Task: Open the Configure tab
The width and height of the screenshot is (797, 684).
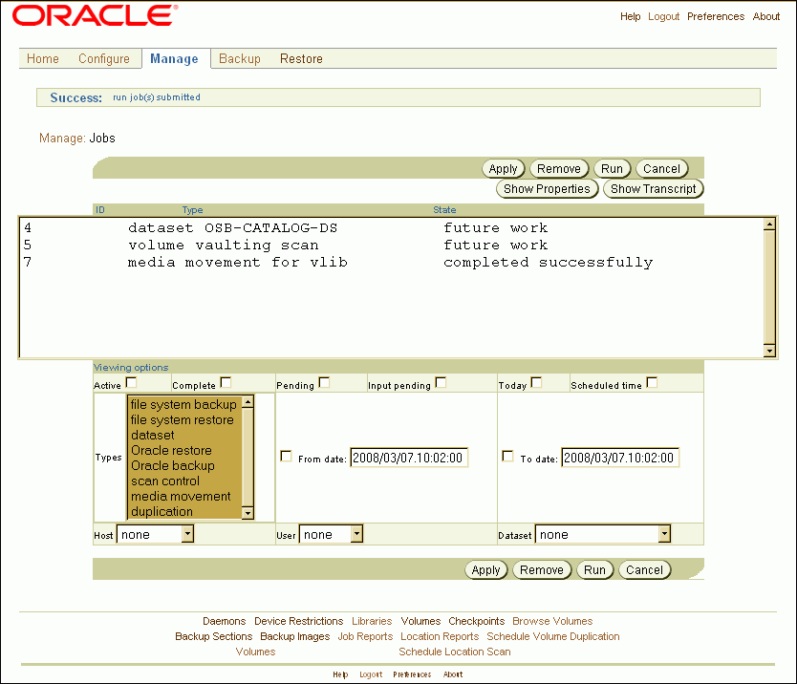Action: click(104, 58)
